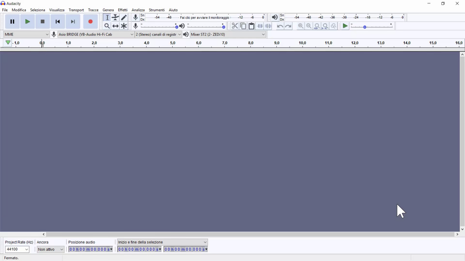Skip to start of project

[x=57, y=22]
